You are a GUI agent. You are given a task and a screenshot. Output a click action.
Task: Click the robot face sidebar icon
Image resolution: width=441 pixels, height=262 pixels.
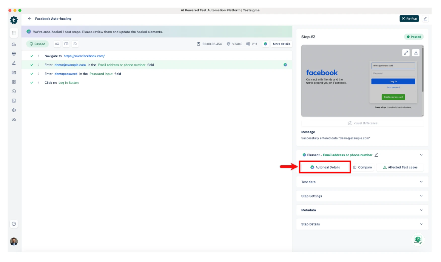coord(14,54)
